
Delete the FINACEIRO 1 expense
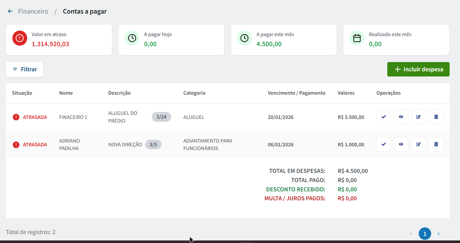tap(436, 117)
